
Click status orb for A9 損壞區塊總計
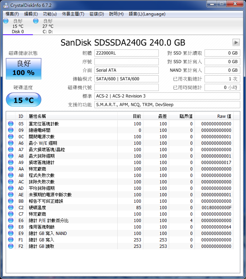[11, 162]
